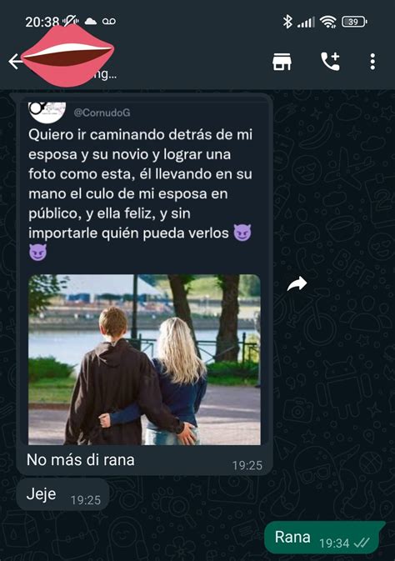
Task: Open the business catalog storefront icon
Action: [x=282, y=62]
